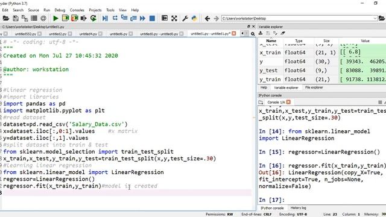Select the IPython console bottom tab
This screenshot has height=217, width=386.
click(x=272, y=208)
